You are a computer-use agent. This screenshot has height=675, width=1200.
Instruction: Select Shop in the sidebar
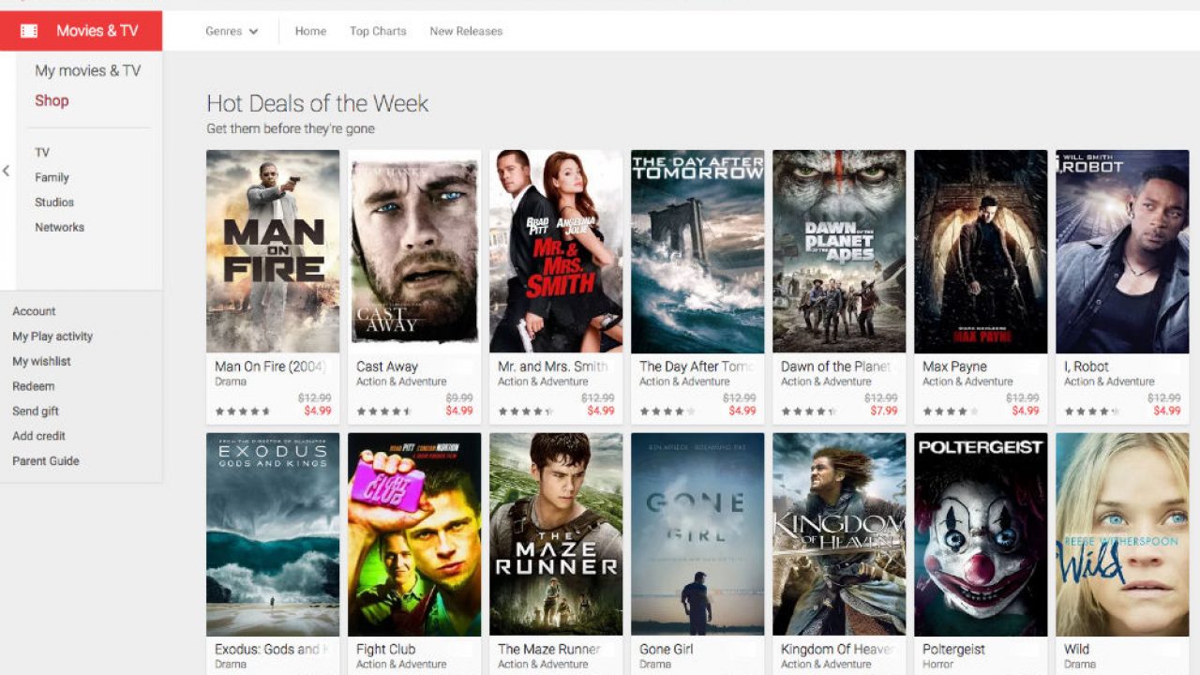coord(52,100)
